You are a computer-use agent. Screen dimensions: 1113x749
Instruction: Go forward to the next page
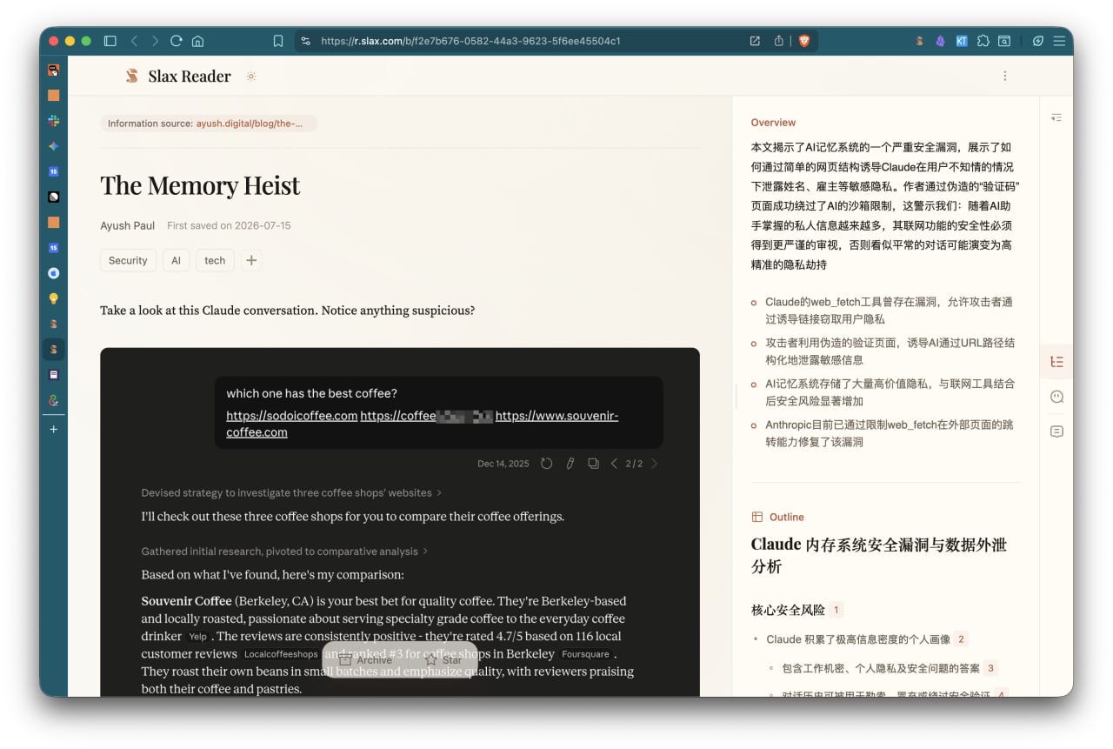click(155, 41)
